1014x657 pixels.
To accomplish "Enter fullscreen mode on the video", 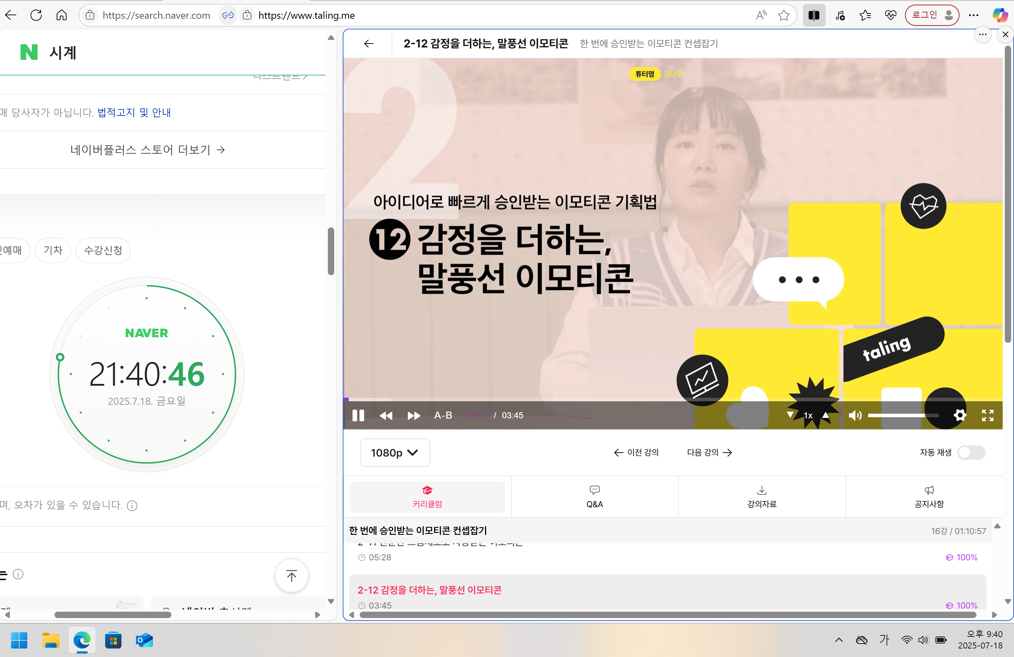I will tap(987, 415).
